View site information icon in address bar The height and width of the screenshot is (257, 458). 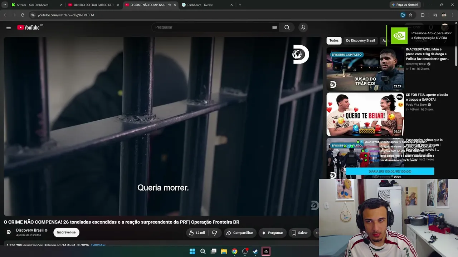pyautogui.click(x=33, y=15)
